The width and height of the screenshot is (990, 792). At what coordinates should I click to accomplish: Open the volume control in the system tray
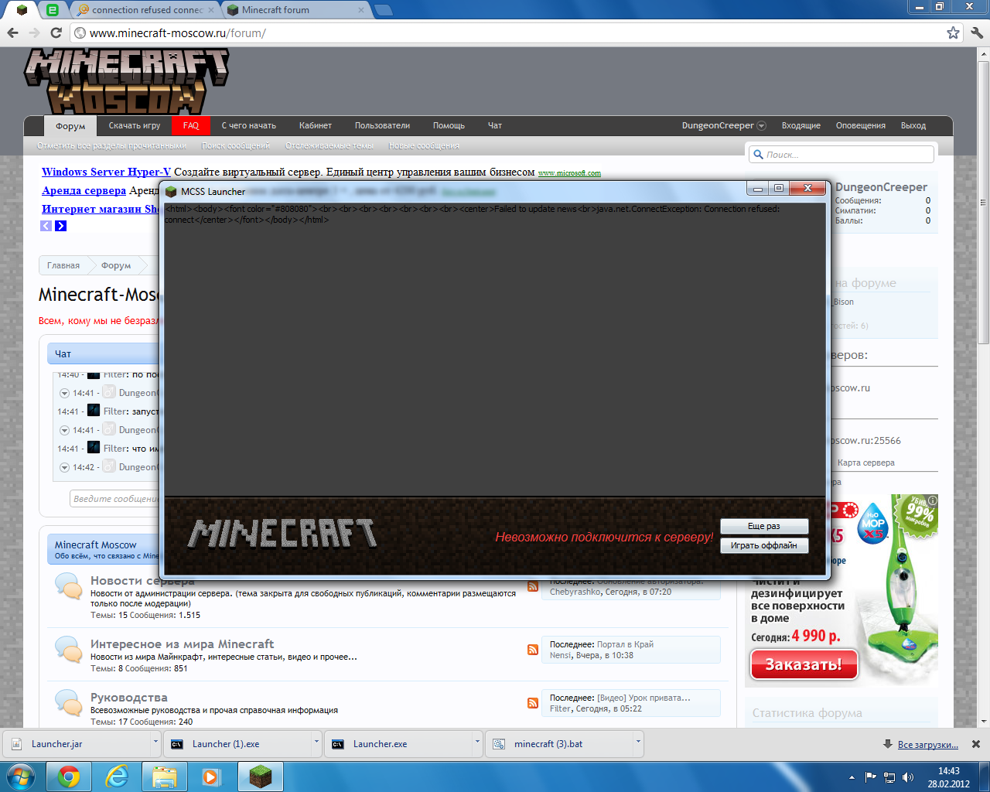pos(908,777)
